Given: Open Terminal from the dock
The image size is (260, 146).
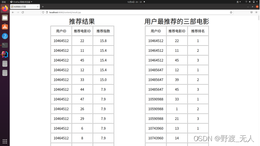Looking at the screenshot, I should pos(5,45).
